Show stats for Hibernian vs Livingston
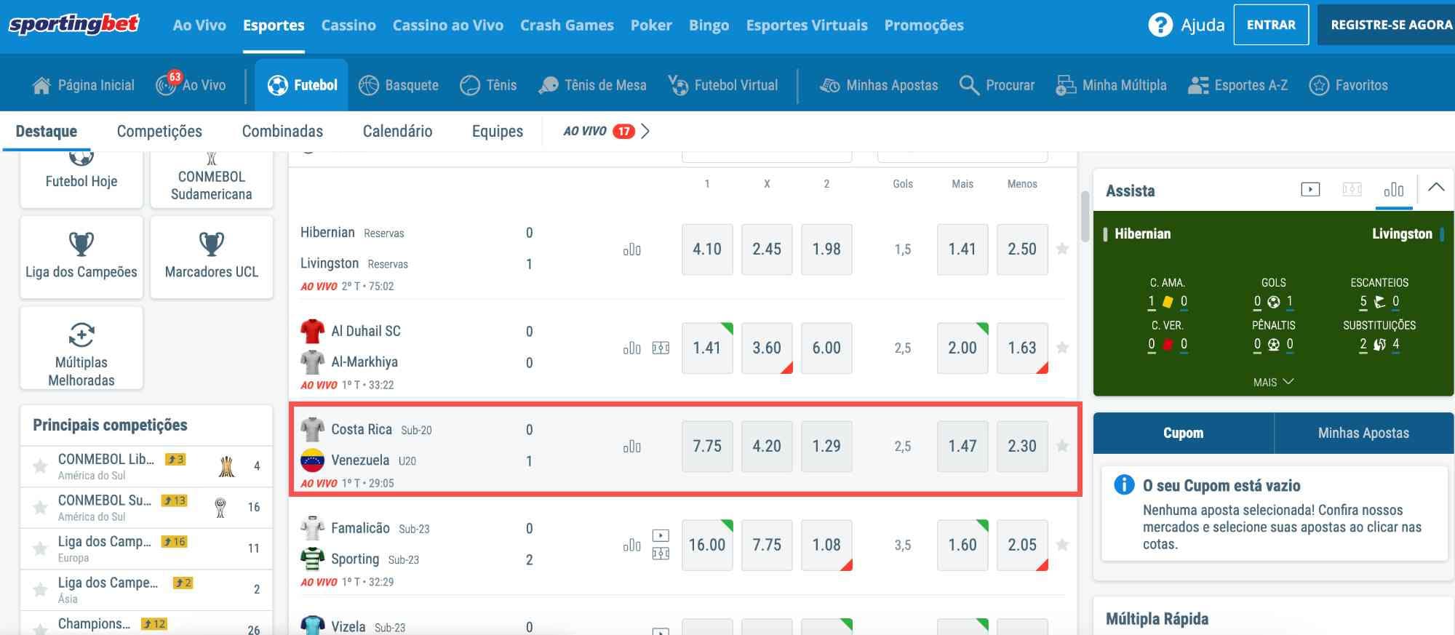Image resolution: width=1455 pixels, height=635 pixels. pyautogui.click(x=631, y=249)
